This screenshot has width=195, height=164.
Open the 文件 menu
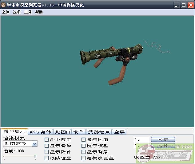[x=6, y=12]
